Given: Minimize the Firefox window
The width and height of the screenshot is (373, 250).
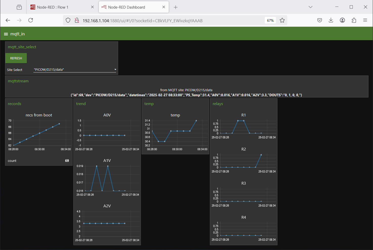Looking at the screenshot, I should [x=337, y=7].
